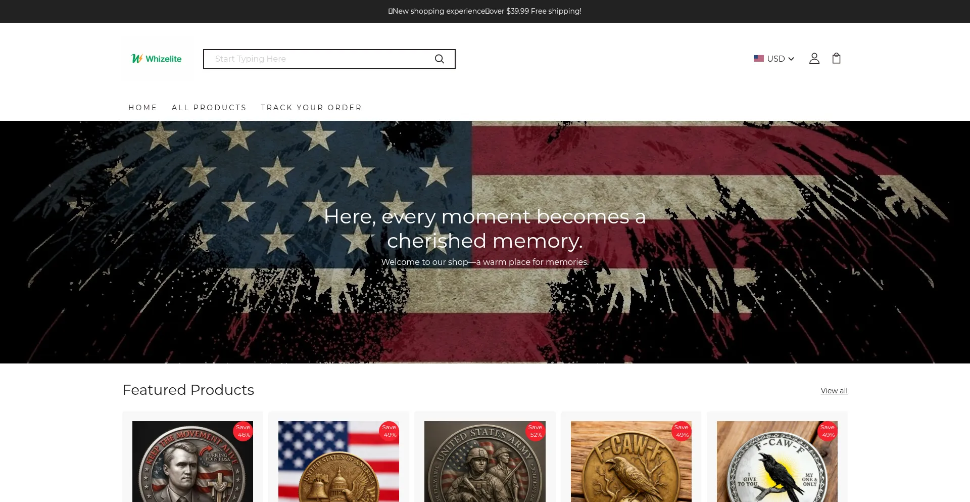Open the silver raven F-CAW-F coin product
The height and width of the screenshot is (502, 970).
(777, 462)
